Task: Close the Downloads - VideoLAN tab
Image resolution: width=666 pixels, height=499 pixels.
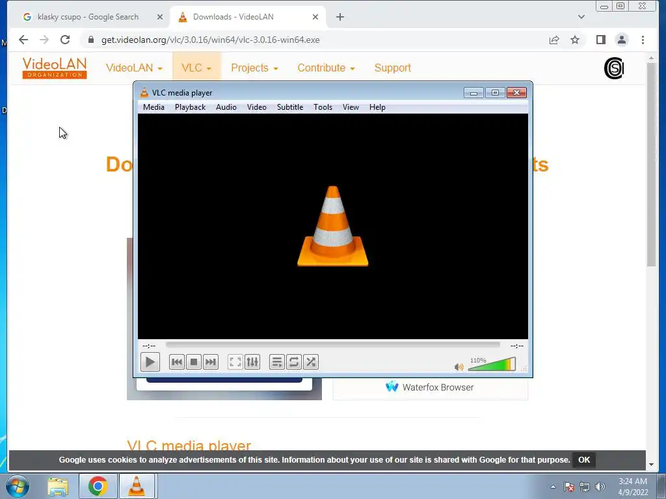Action: 315,17
